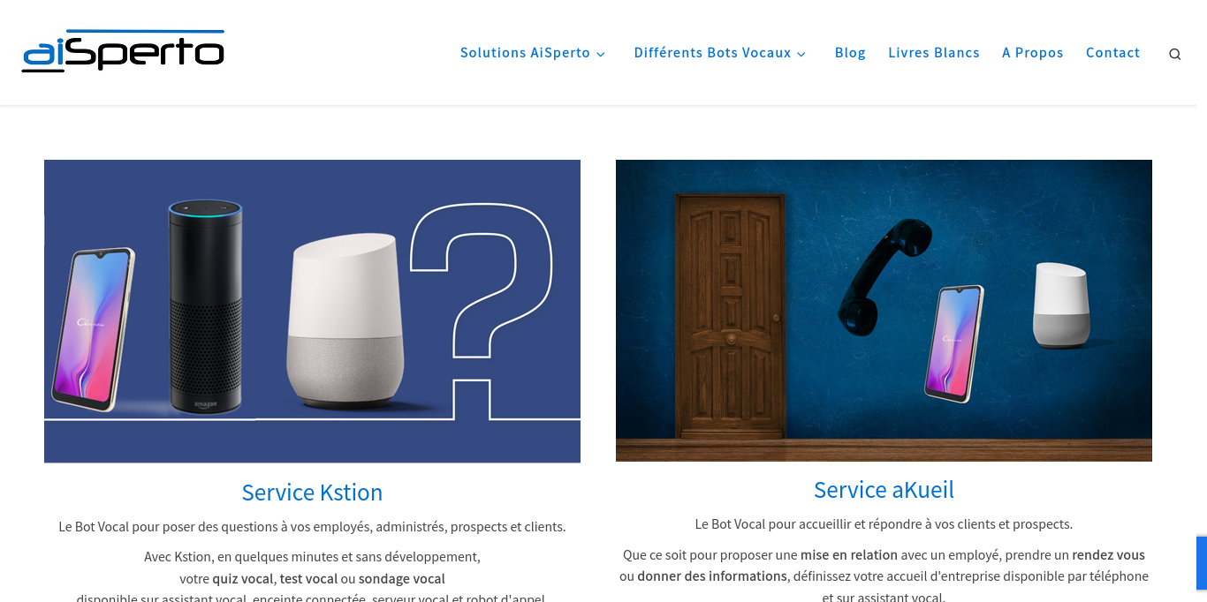Click the smartphone in the aKueil image
Screen dimensions: 1207x602
(954, 343)
